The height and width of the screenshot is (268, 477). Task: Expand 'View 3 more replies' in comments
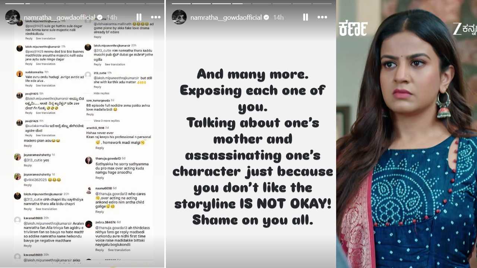click(107, 121)
